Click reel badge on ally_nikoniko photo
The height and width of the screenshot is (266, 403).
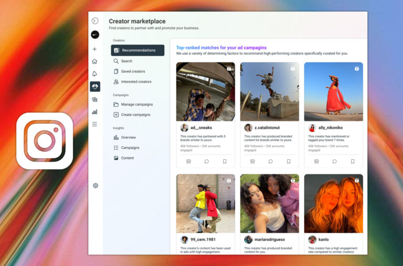pyautogui.click(x=357, y=68)
